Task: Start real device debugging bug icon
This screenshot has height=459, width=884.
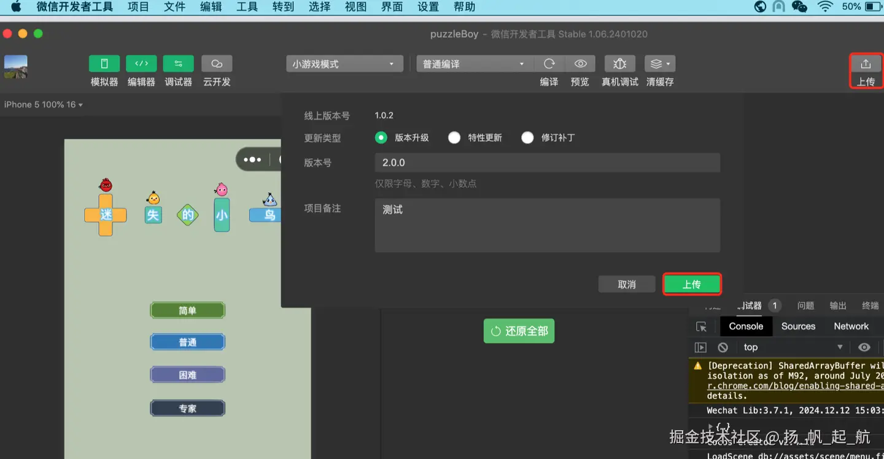Action: (x=620, y=64)
